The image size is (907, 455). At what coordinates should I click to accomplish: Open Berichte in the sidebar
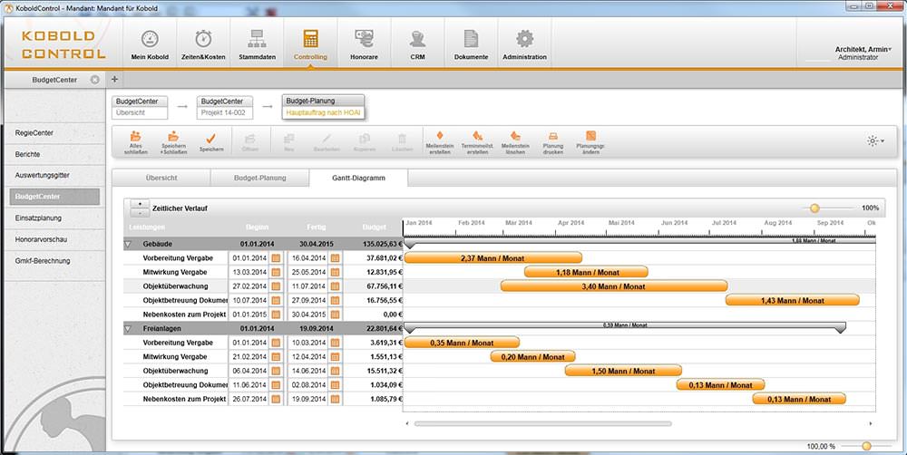(55, 154)
